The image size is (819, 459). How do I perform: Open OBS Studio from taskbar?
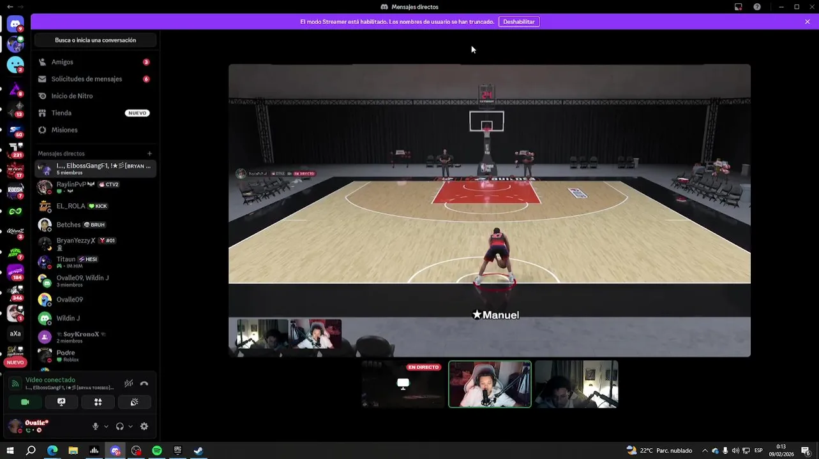coord(136,451)
